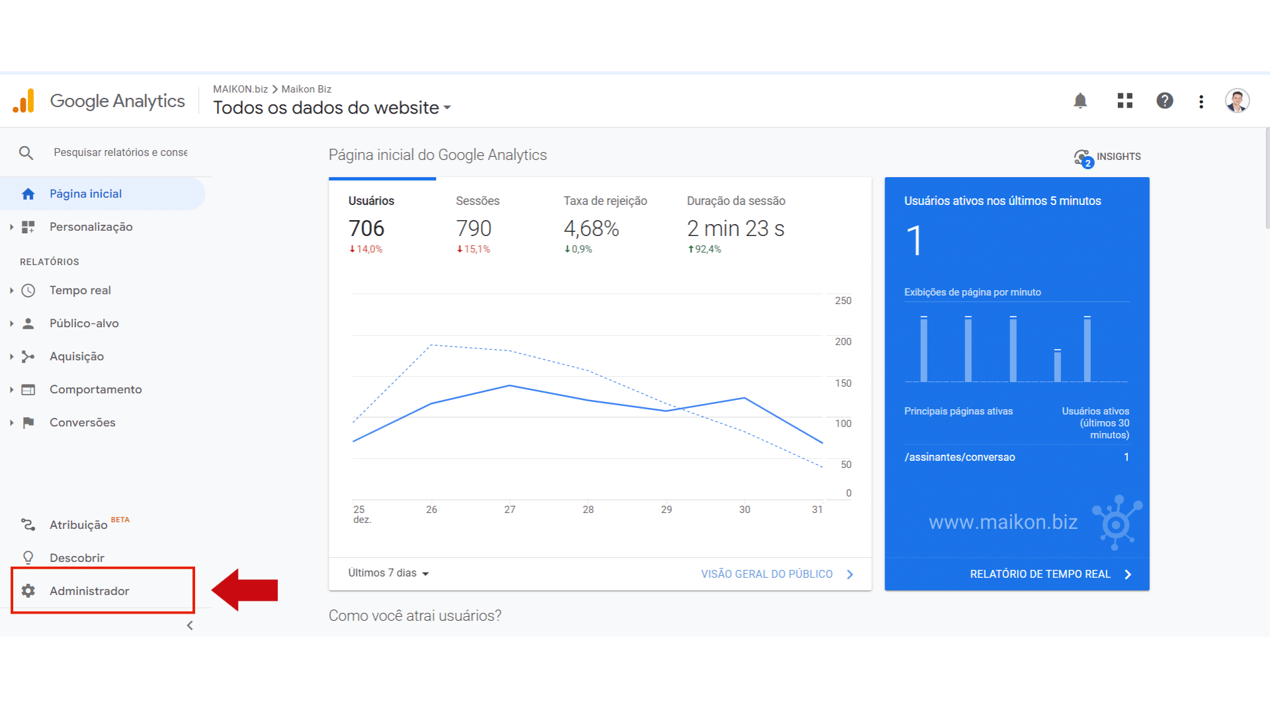Image resolution: width=1270 pixels, height=714 pixels.
Task: Click the Página inicial home icon
Action: (28, 194)
